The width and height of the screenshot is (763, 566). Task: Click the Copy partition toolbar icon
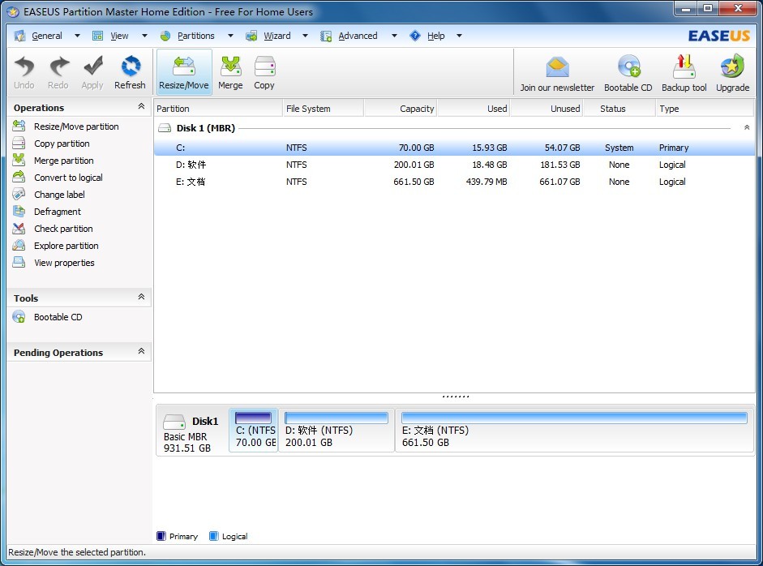(264, 66)
